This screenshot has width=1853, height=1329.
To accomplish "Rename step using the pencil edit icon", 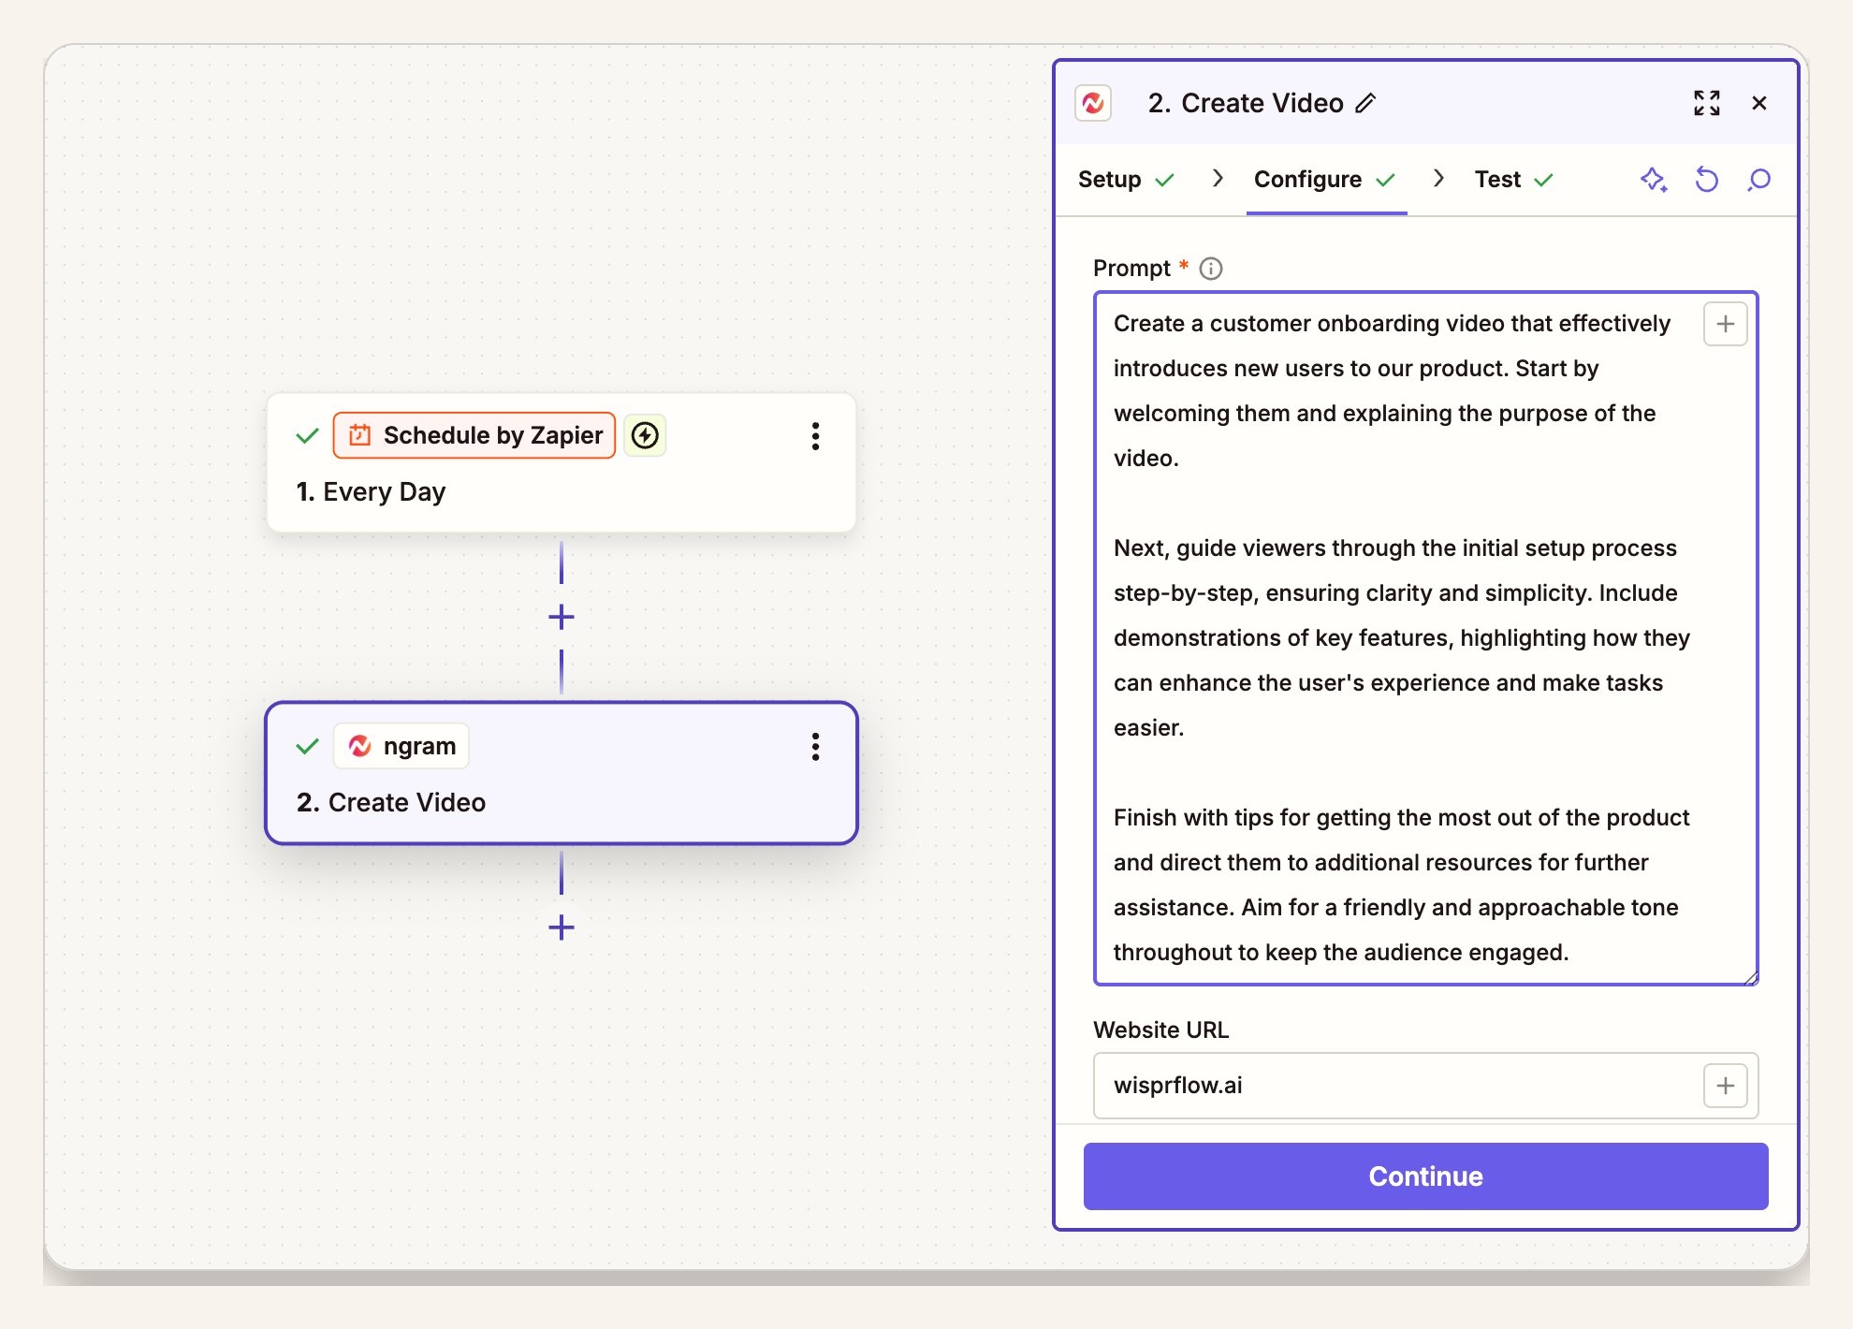I will (1366, 103).
